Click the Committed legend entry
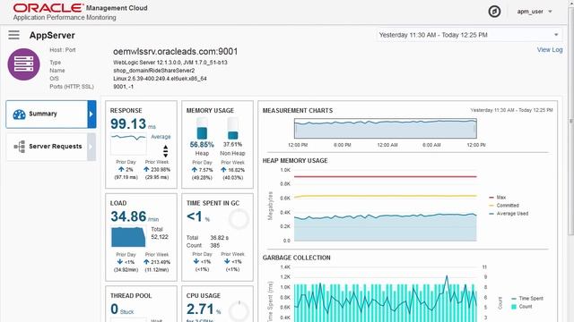 pos(504,205)
